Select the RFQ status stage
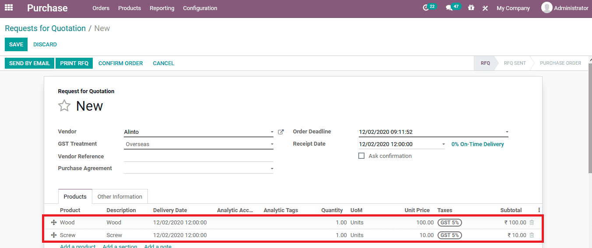Viewport: 592px width, 248px height. coord(485,63)
